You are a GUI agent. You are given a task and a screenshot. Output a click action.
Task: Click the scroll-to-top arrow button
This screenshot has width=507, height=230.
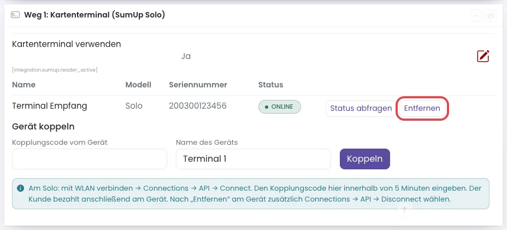404,210
